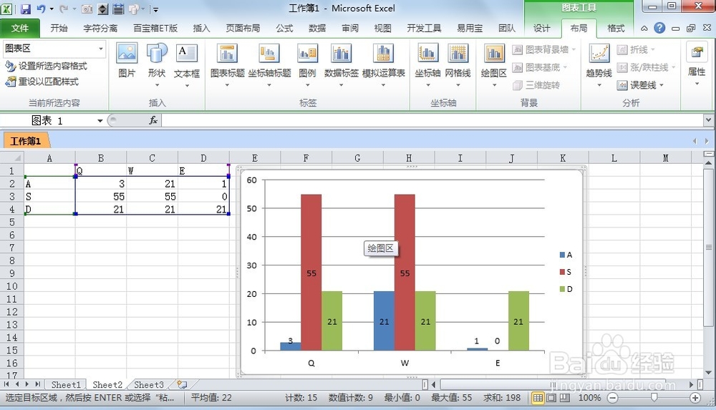Open the Legend (图例) options
This screenshot has width=716, height=410.
[307, 64]
